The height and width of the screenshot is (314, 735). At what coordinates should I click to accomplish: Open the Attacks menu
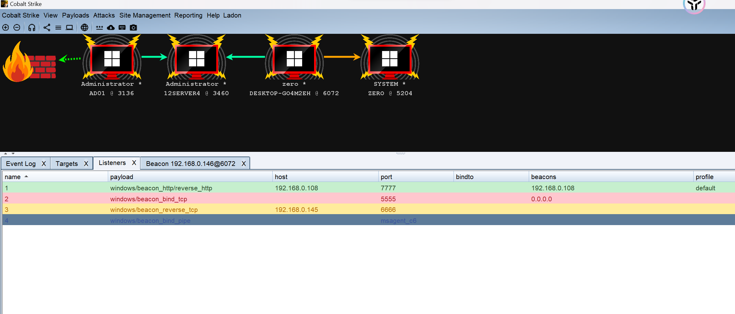coord(104,15)
